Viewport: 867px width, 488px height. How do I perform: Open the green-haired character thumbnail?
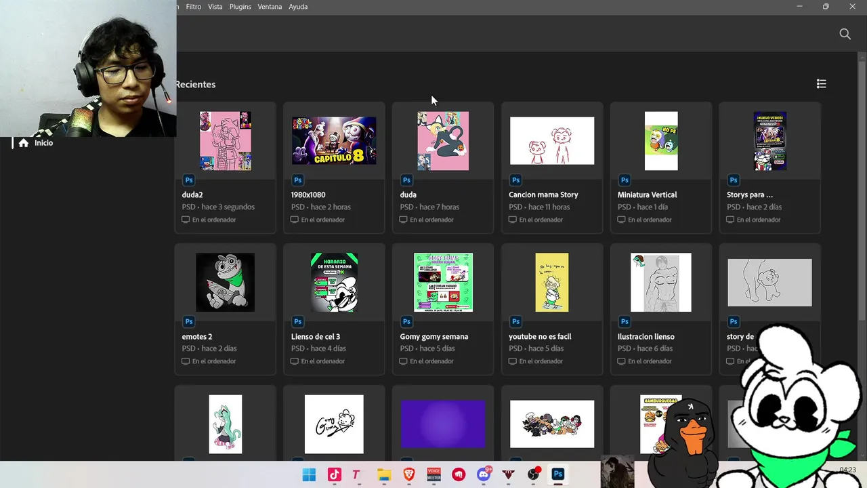(226, 424)
